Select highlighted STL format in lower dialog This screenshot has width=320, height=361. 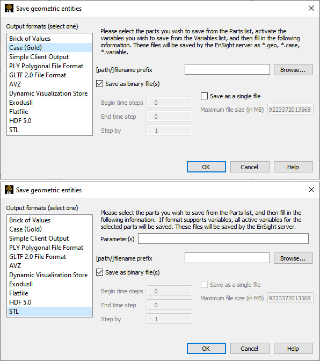point(49,312)
